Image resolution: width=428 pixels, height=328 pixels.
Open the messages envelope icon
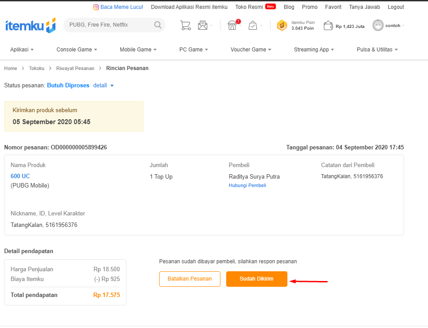click(203, 25)
